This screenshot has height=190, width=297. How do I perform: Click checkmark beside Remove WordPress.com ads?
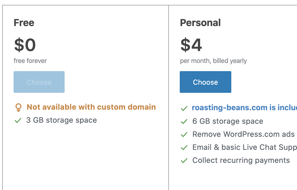point(184,135)
